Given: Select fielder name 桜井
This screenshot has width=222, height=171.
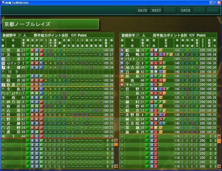Looking at the screenshot, I should (x=13, y=80).
